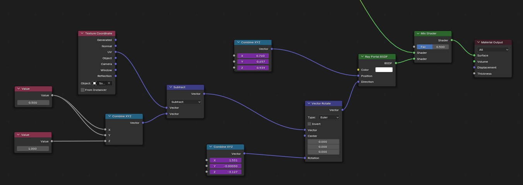Collapse the Vector Rotate node chevron
This screenshot has height=185, width=523.
pos(309,103)
